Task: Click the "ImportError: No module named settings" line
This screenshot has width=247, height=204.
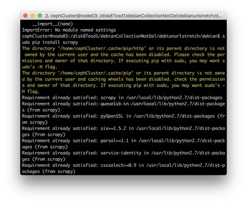Action: tap(69, 30)
